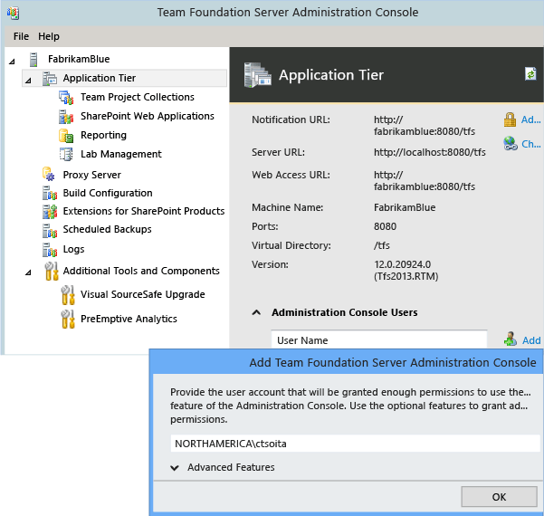Select the Proxy Server tree item
The width and height of the screenshot is (544, 516).
pyautogui.click(x=92, y=175)
